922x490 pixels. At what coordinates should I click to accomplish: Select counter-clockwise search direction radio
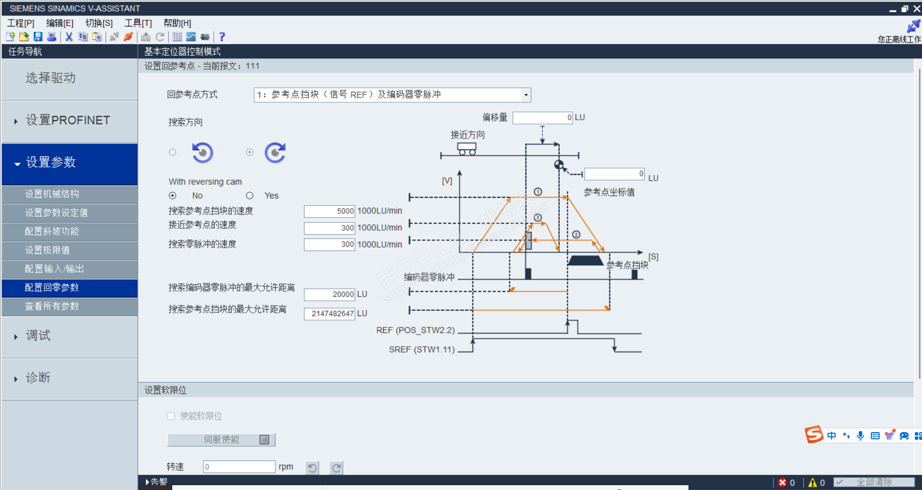(x=173, y=152)
